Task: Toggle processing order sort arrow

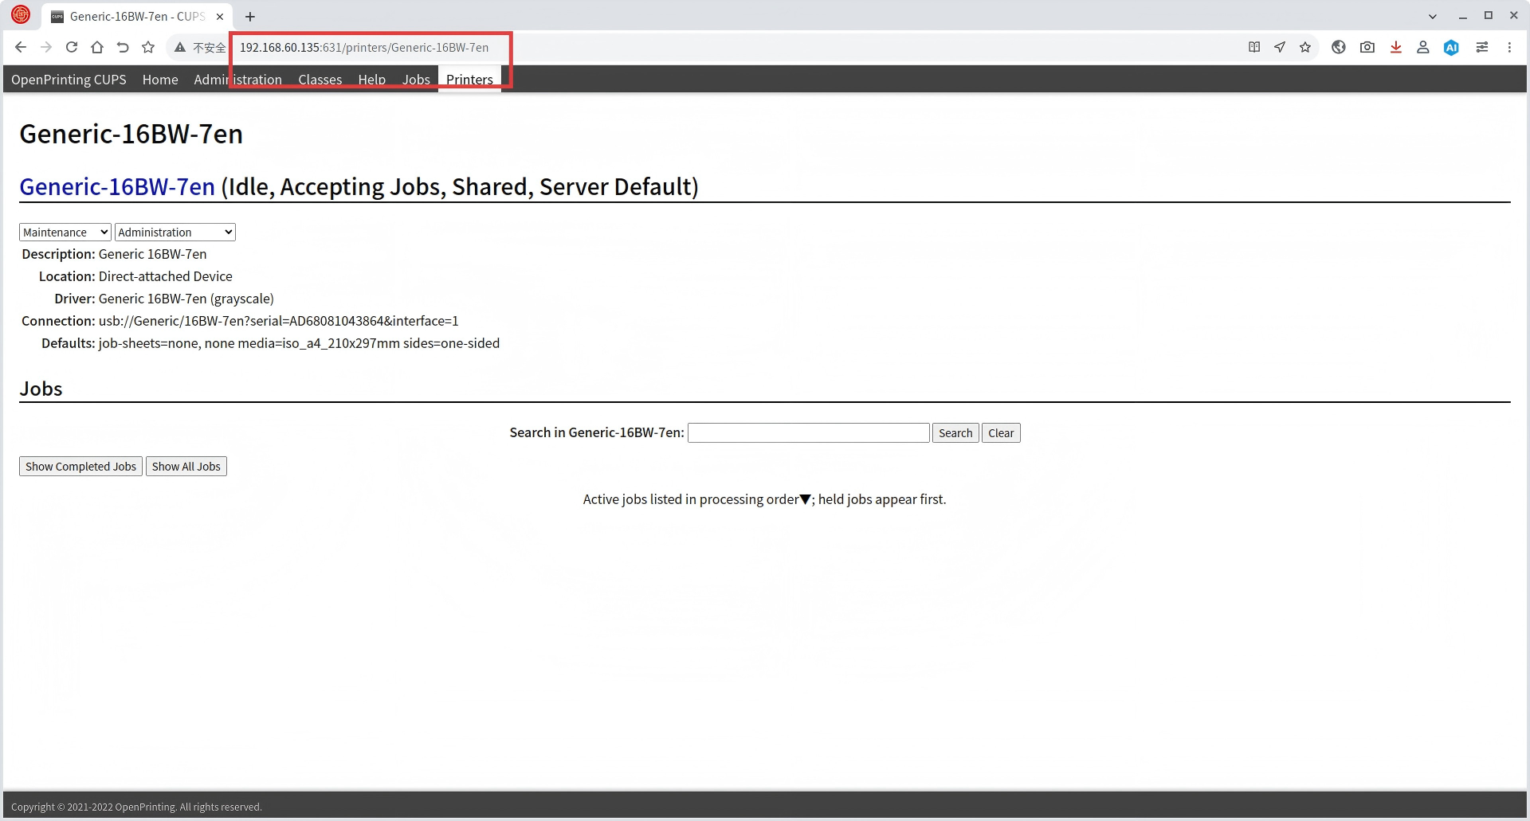Action: point(806,499)
